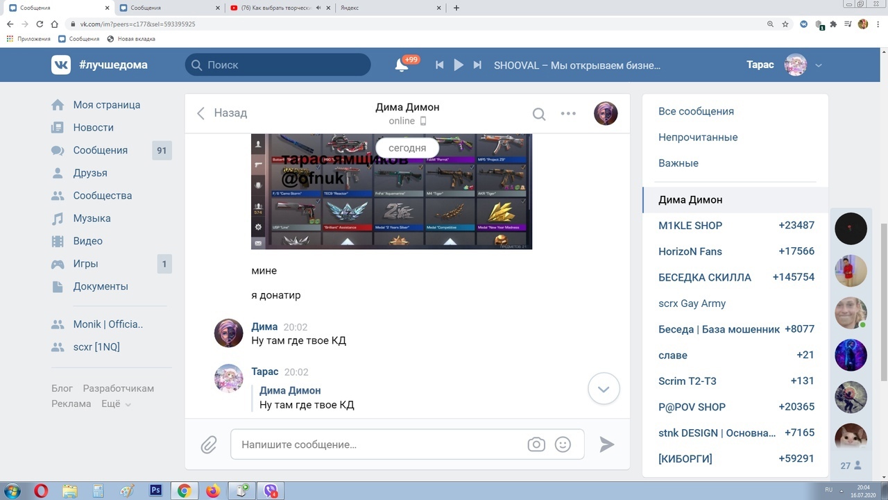This screenshot has height=500, width=888.
Task: Open the emoji smiley picker
Action: click(x=563, y=444)
